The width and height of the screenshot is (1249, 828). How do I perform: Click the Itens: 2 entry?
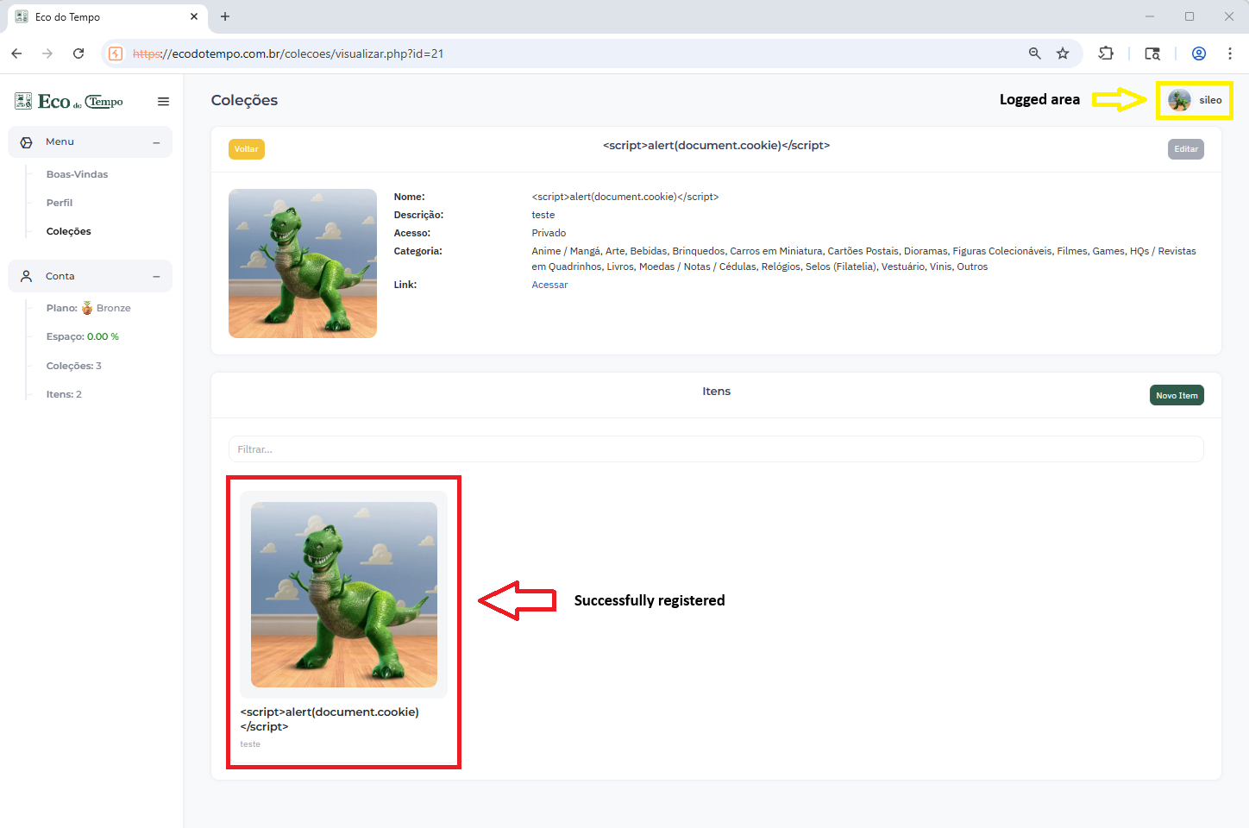coord(64,394)
